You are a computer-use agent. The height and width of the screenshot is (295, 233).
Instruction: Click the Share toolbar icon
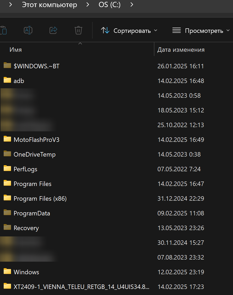click(53, 30)
